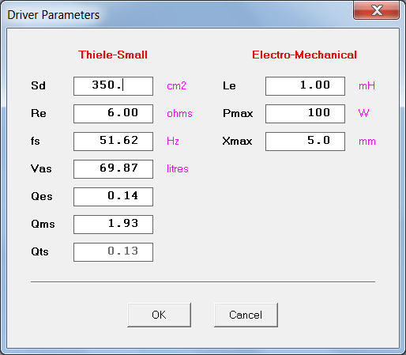
Task: Click the Electro-Mechanical heading
Action: coord(304,55)
